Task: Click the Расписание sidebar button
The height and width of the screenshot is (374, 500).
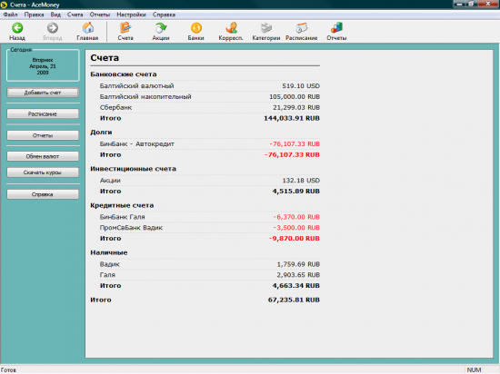Action: [x=43, y=114]
